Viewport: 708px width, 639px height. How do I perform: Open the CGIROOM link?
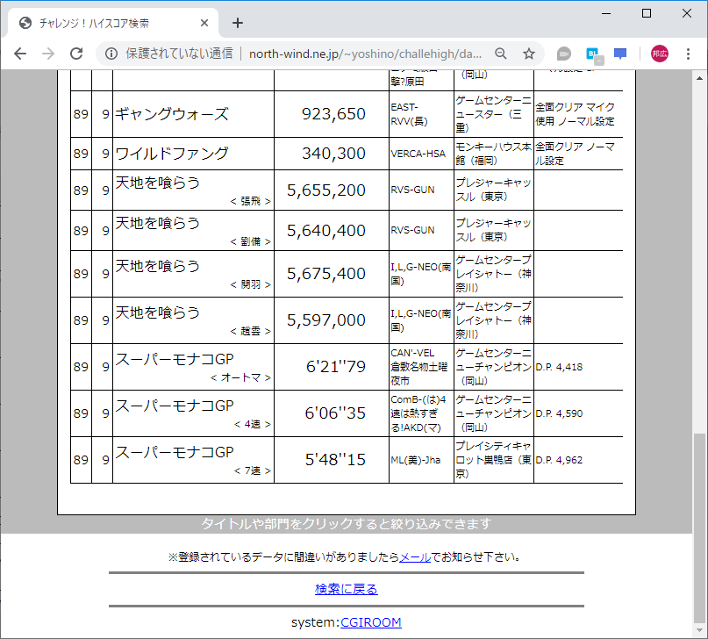[x=371, y=622]
